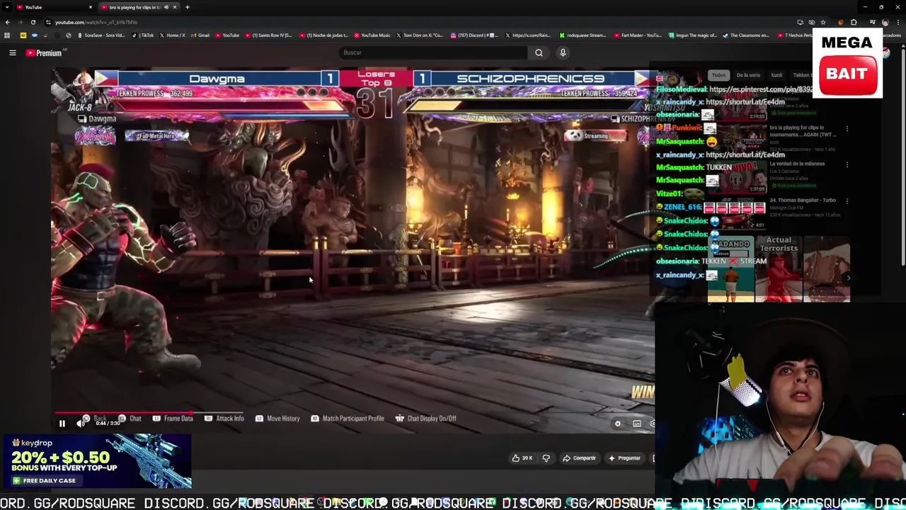Open the Tom Dörr on X bookmark

pos(420,35)
